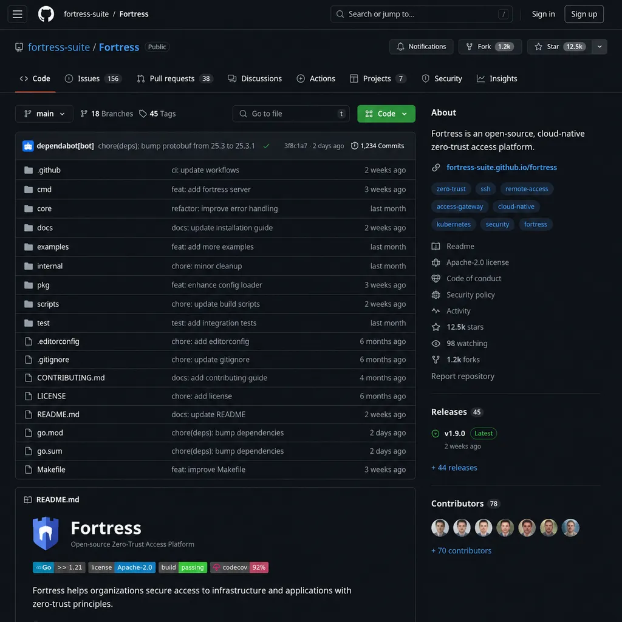The image size is (622, 622).
Task: View the Insights tab
Action: [497, 79]
